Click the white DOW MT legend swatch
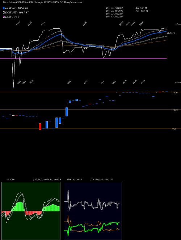Viewport: 181px width, 240px height. pos(4,12)
